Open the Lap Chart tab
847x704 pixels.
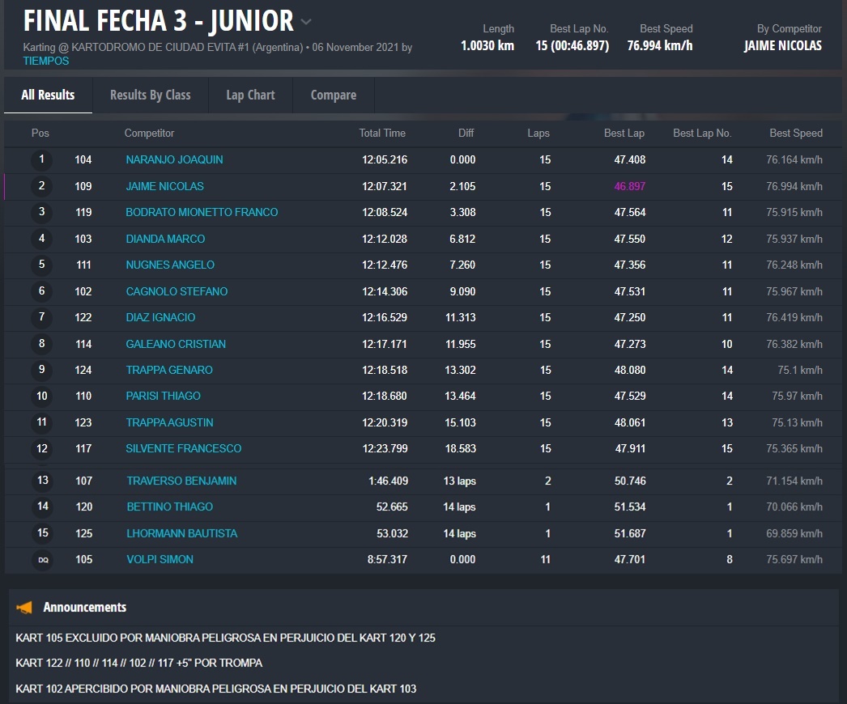click(250, 95)
